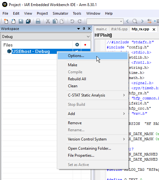The image size is (159, 180).
Task: Switch to the ifsk16.cpp tab
Action: pos(119,29)
